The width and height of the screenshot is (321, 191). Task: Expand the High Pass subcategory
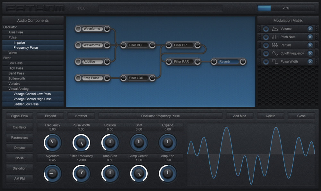tap(33, 68)
